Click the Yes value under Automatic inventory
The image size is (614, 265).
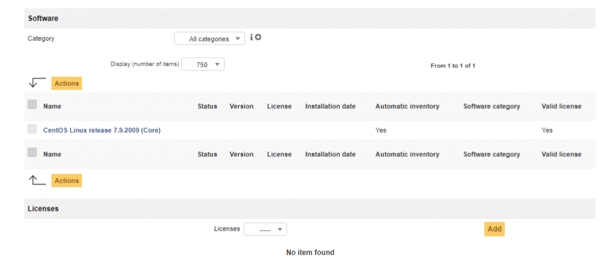click(x=380, y=130)
